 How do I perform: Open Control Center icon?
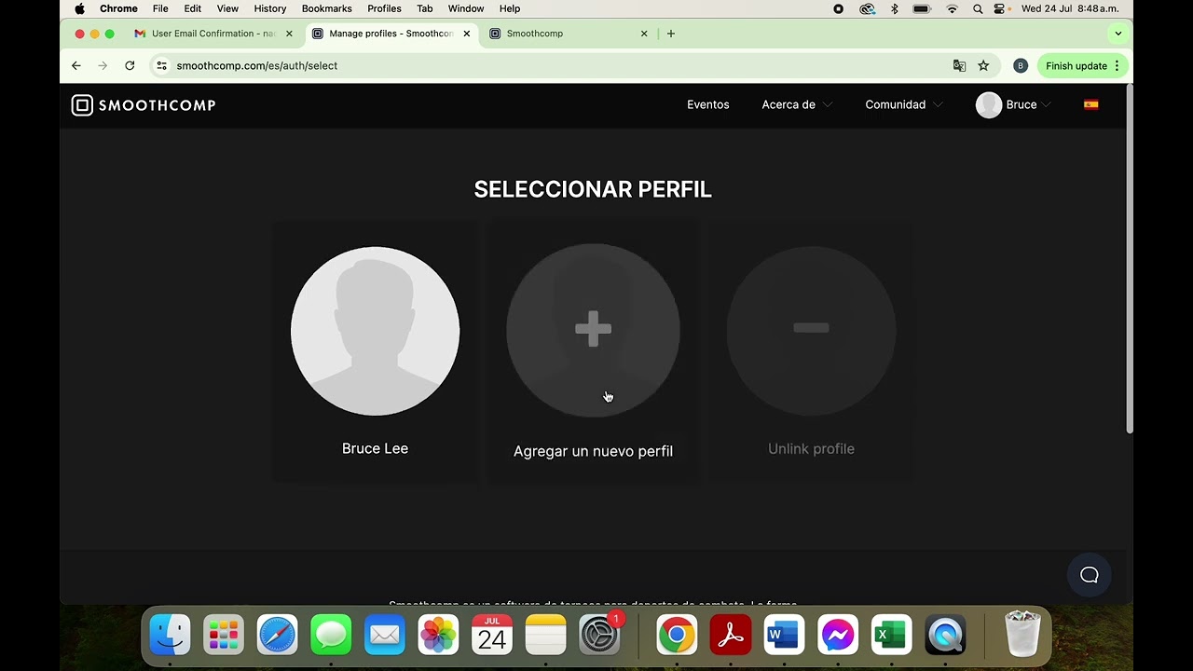1000,8
